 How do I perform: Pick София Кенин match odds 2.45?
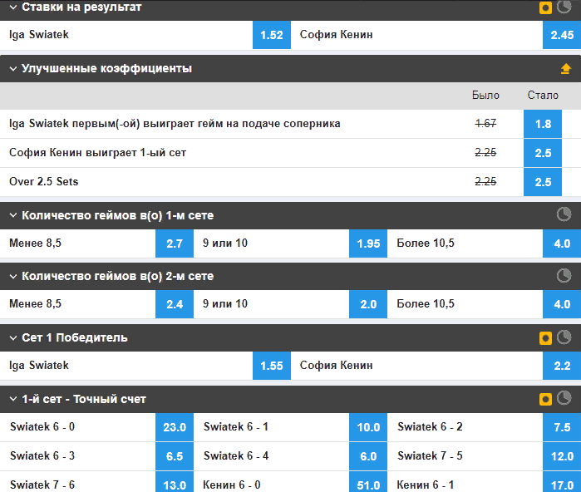[x=562, y=35]
